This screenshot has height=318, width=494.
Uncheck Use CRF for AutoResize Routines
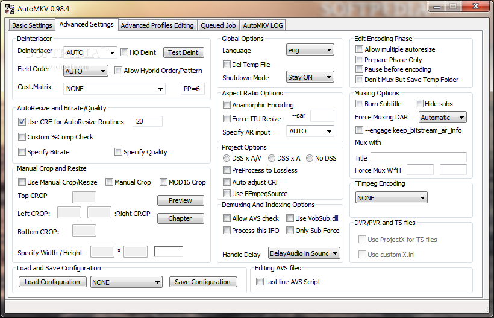click(x=22, y=122)
